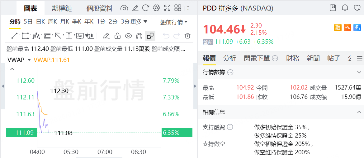Switch to the 財務 tab

coord(292,58)
